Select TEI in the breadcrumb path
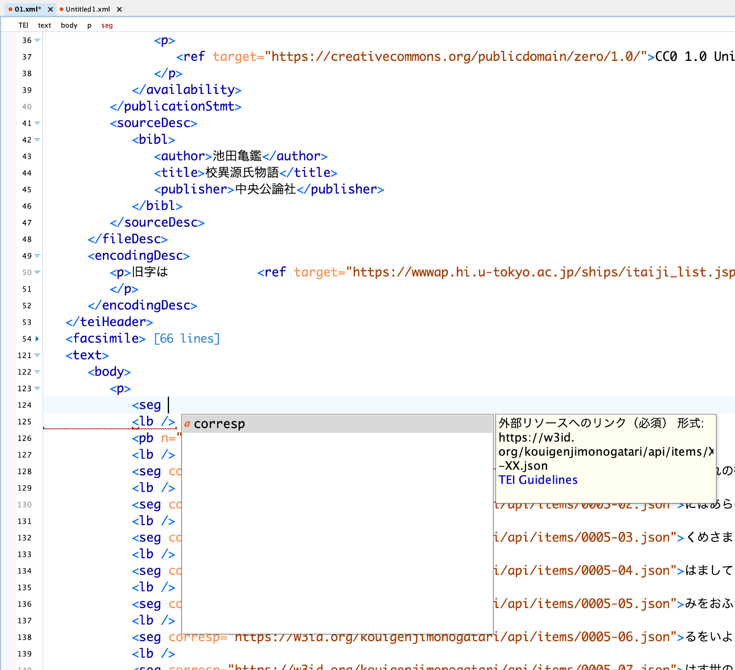Image resolution: width=735 pixels, height=670 pixels. click(23, 25)
